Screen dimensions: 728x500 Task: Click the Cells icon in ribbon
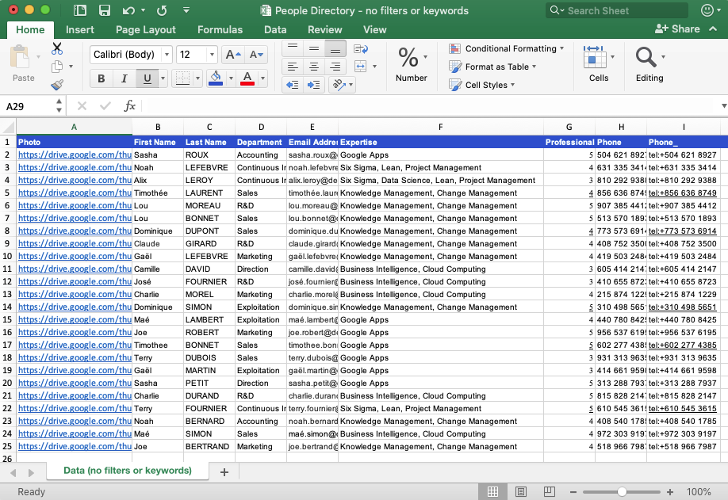(x=594, y=58)
